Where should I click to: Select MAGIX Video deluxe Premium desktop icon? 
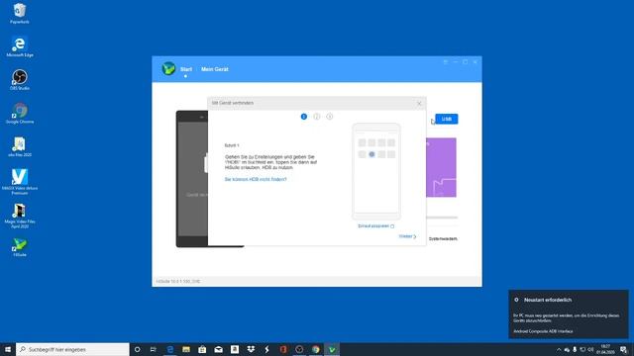click(x=20, y=182)
